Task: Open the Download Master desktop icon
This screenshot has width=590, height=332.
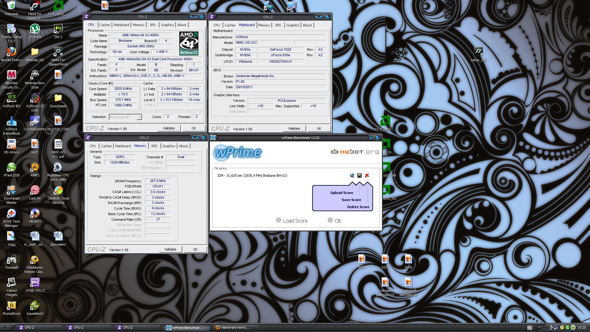Action: pos(11,195)
